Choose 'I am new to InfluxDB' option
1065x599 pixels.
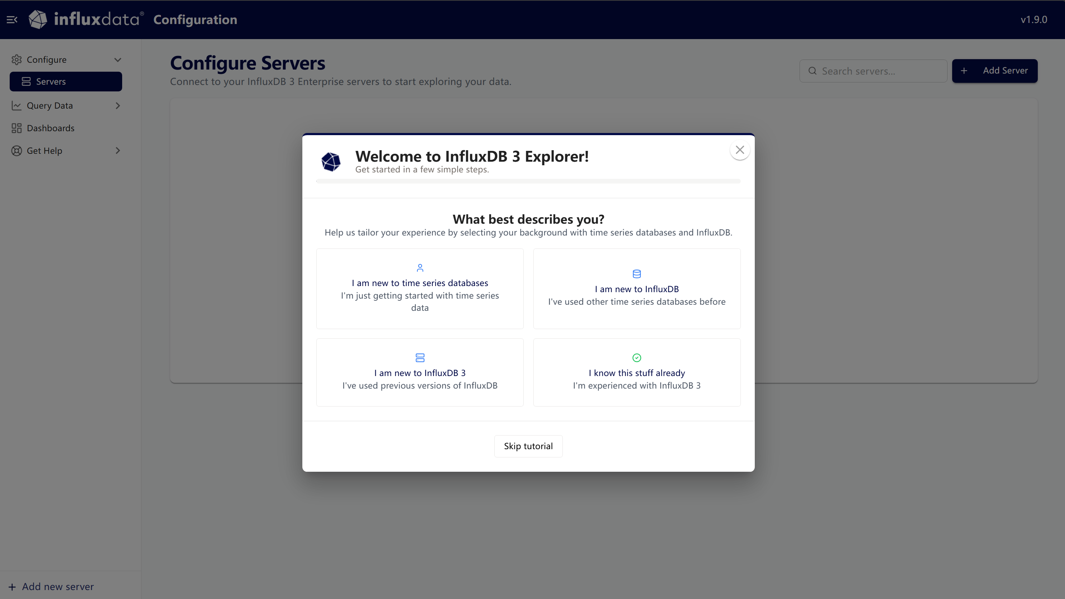click(x=637, y=288)
